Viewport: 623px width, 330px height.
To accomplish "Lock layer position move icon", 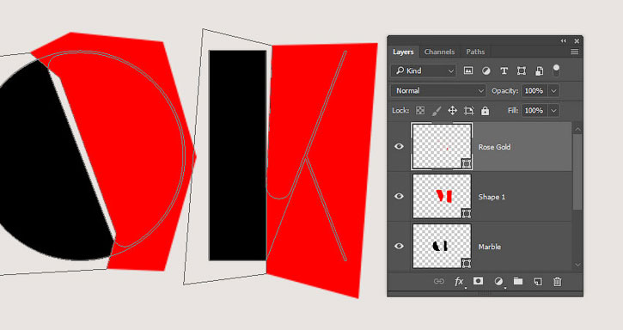I will pyautogui.click(x=452, y=111).
